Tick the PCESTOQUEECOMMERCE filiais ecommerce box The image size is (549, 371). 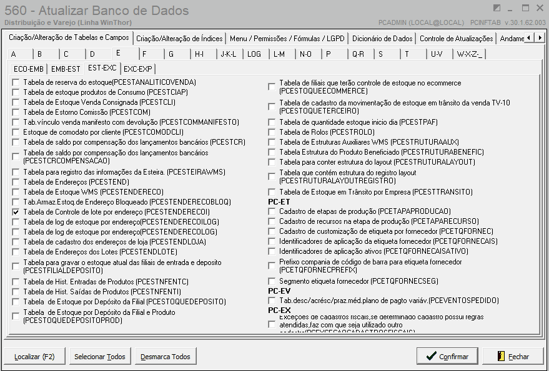[x=272, y=87]
